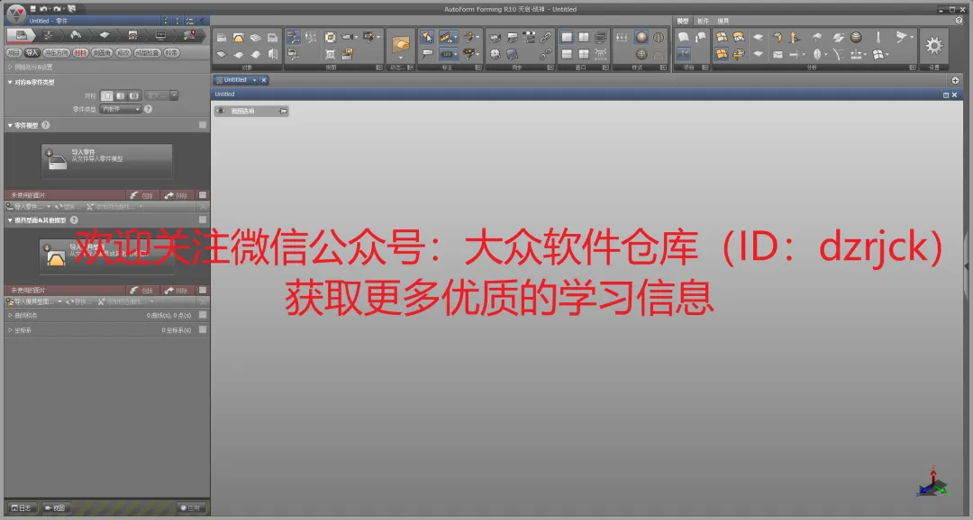Choose the single-window layout icon

pos(567,37)
